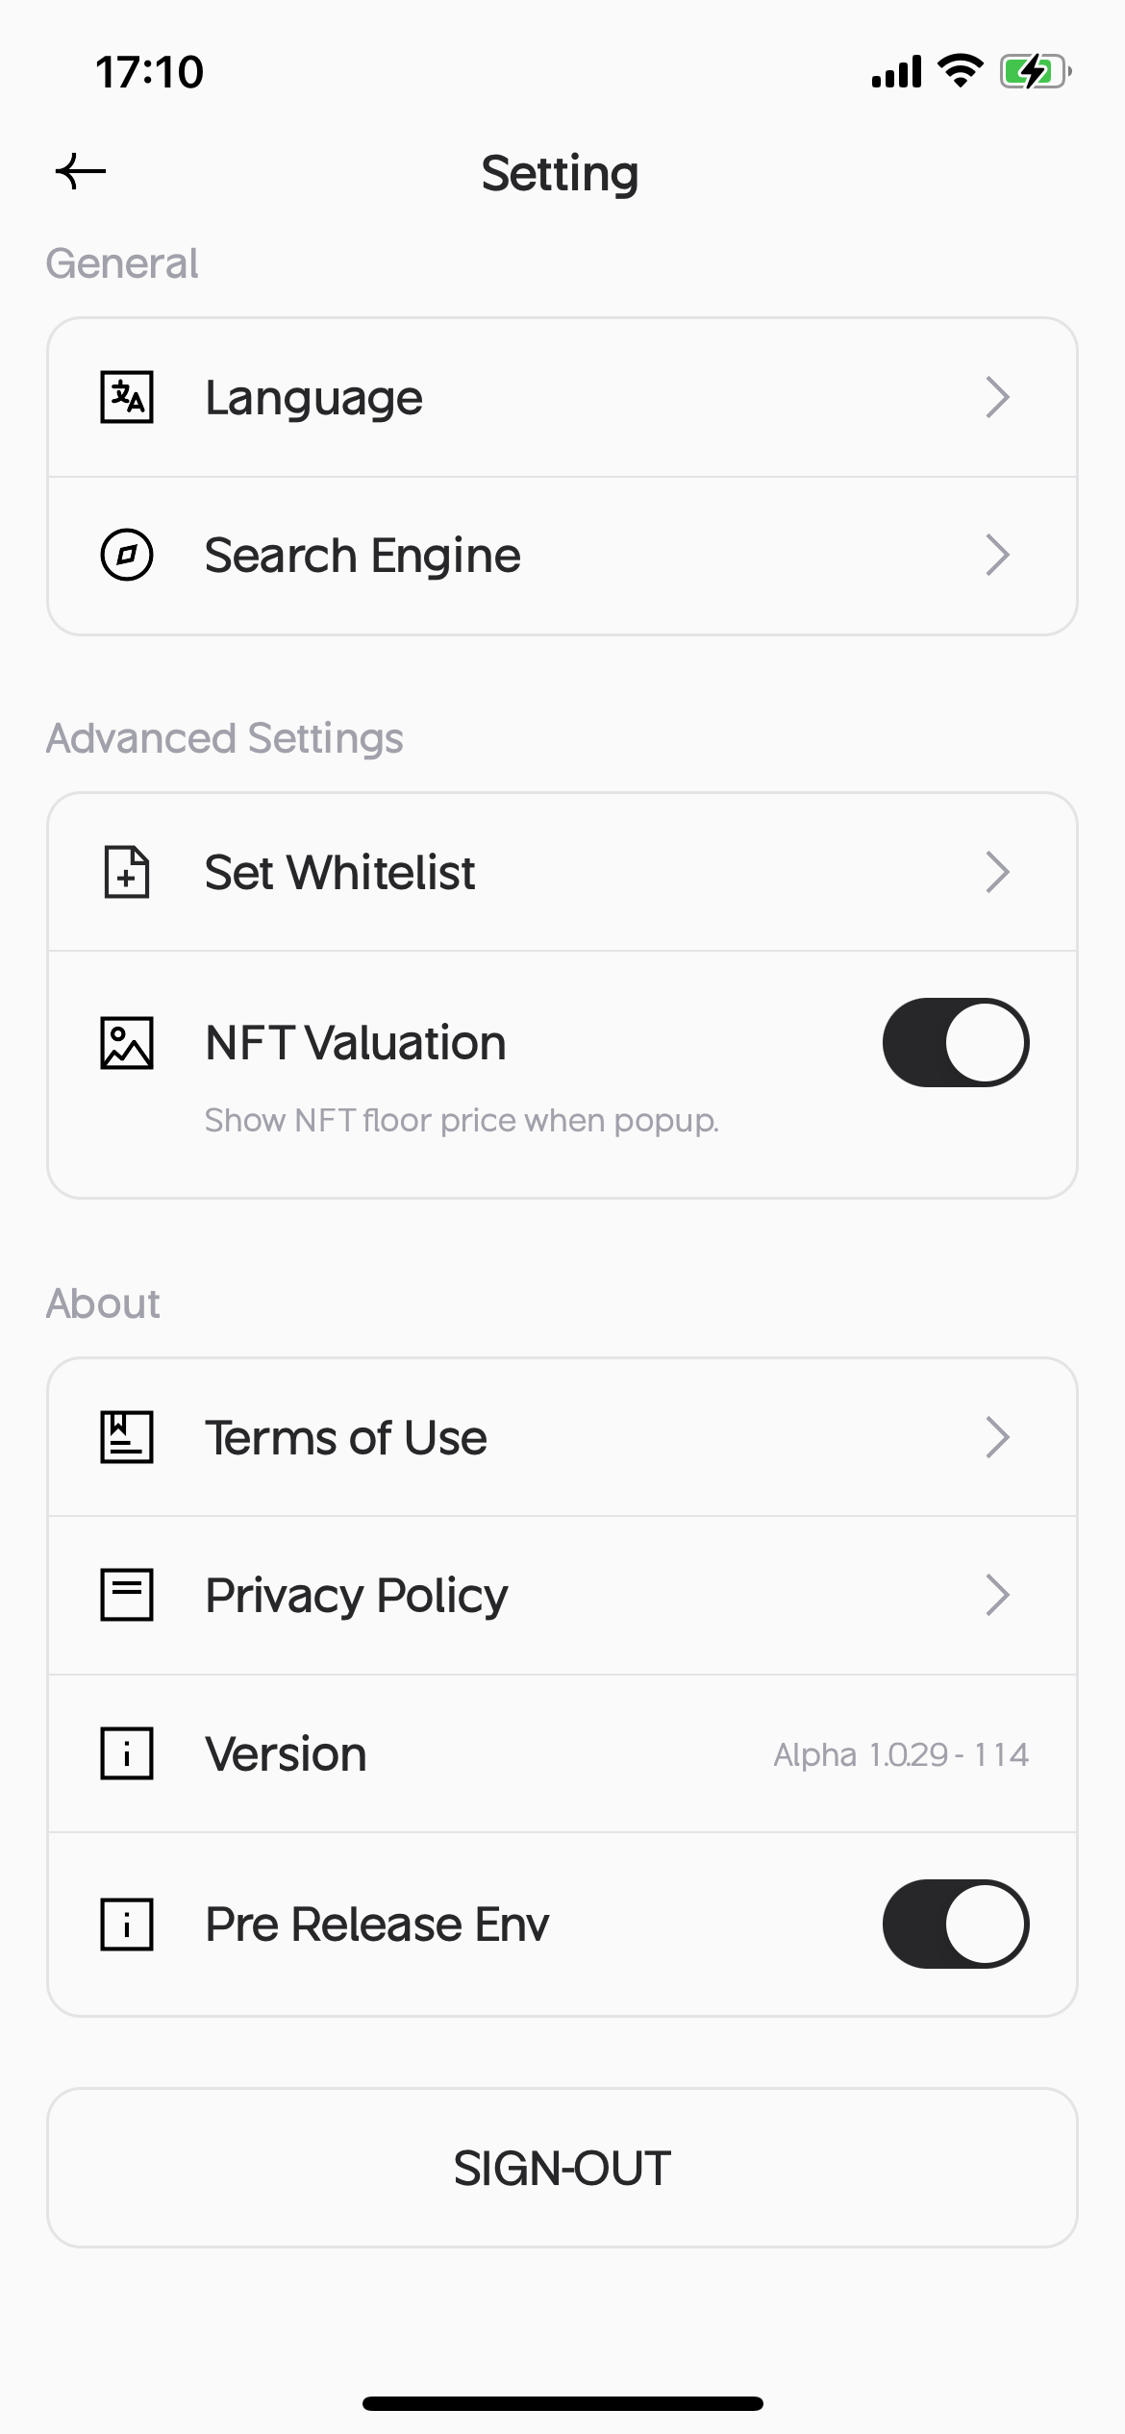Tap the back arrow icon

81,172
